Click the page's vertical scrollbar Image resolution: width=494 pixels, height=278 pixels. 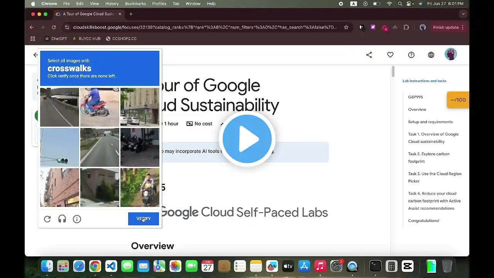pos(393,72)
